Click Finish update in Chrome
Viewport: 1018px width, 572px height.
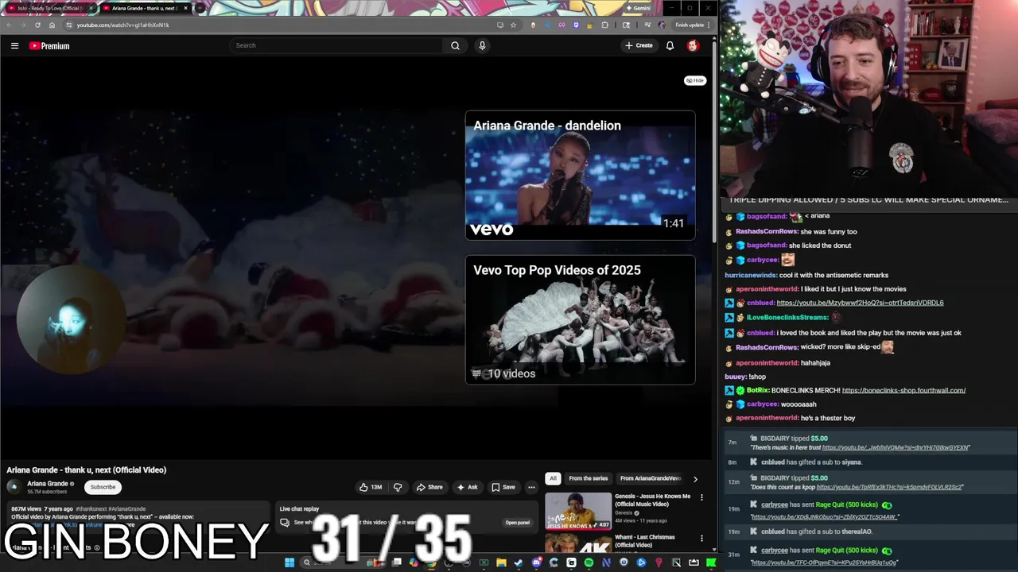click(692, 25)
